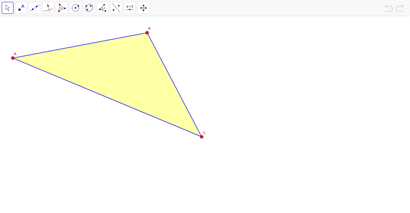
Task: Select the Polygon tool
Action: click(62, 8)
